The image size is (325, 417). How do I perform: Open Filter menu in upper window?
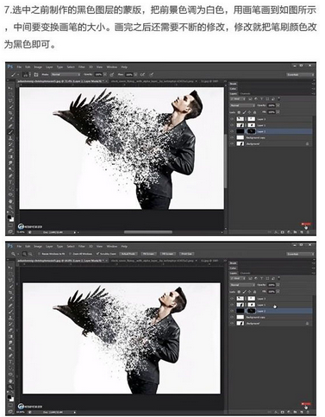tap(82, 66)
